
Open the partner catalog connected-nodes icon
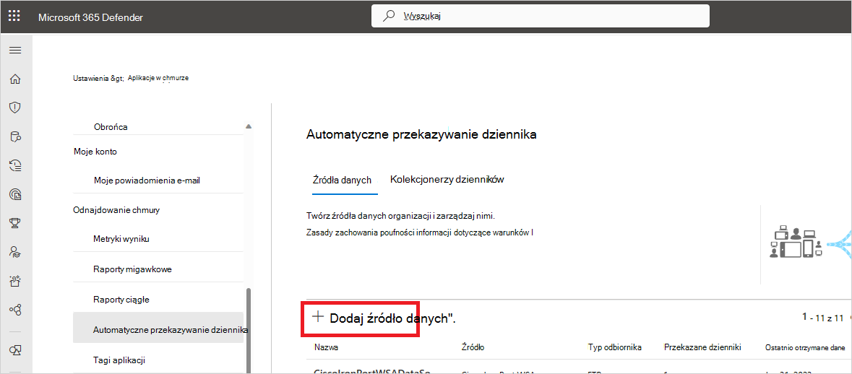point(15,310)
